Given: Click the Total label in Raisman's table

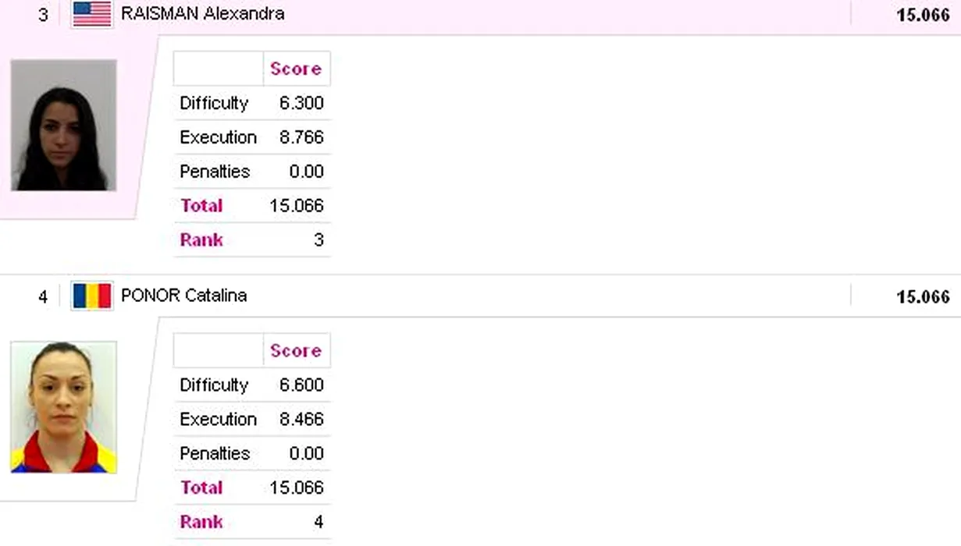Looking at the screenshot, I should pos(201,206).
